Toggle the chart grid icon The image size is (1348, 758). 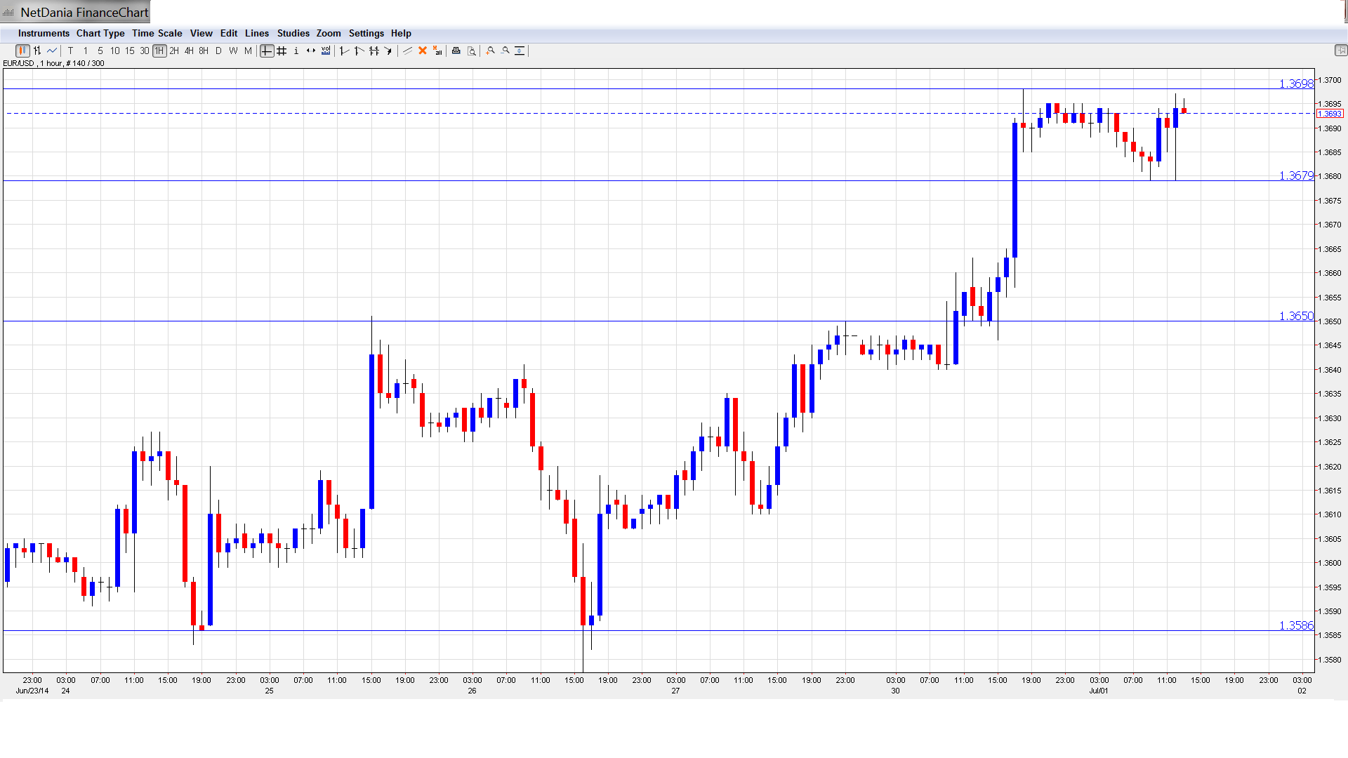coord(282,51)
